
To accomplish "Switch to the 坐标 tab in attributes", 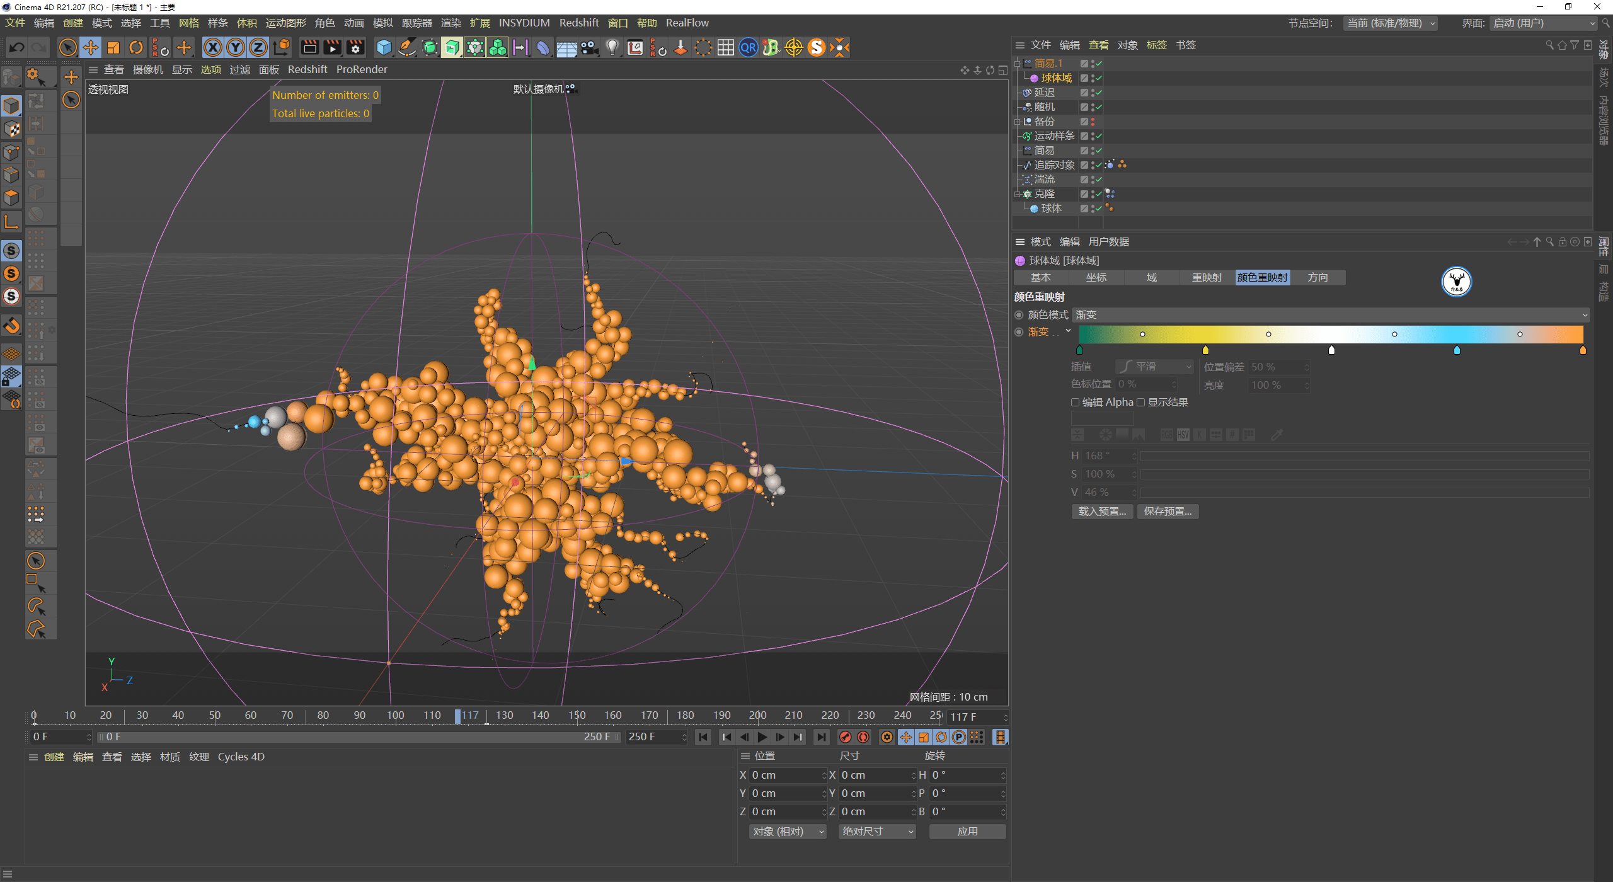I will [1096, 277].
